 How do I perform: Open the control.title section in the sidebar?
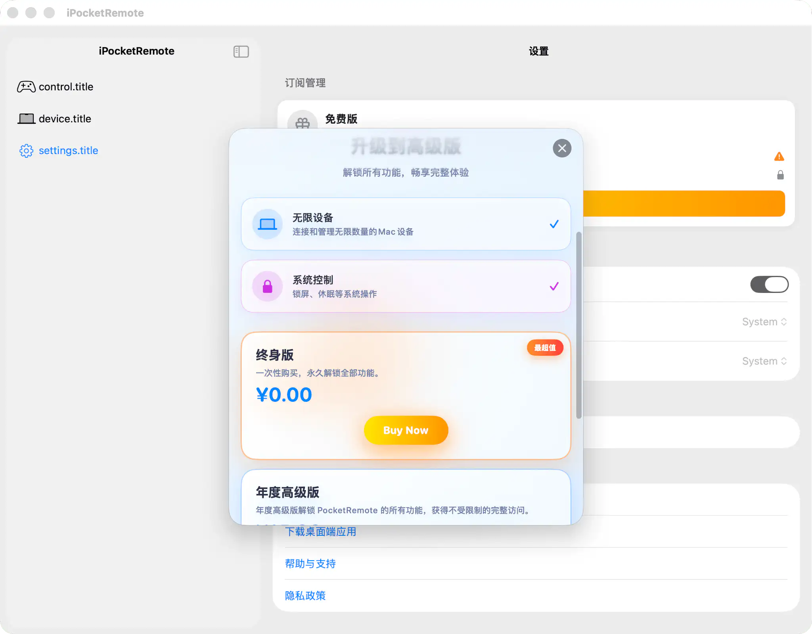tap(66, 87)
